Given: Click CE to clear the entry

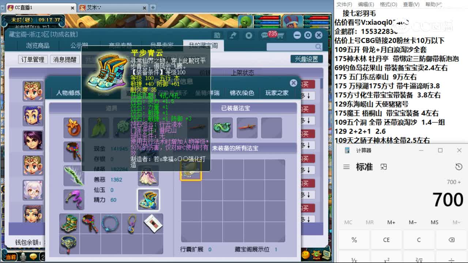Looking at the screenshot, I should [x=386, y=240].
